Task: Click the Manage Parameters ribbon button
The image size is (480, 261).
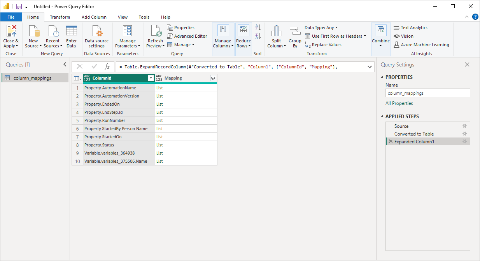Action: (128, 37)
